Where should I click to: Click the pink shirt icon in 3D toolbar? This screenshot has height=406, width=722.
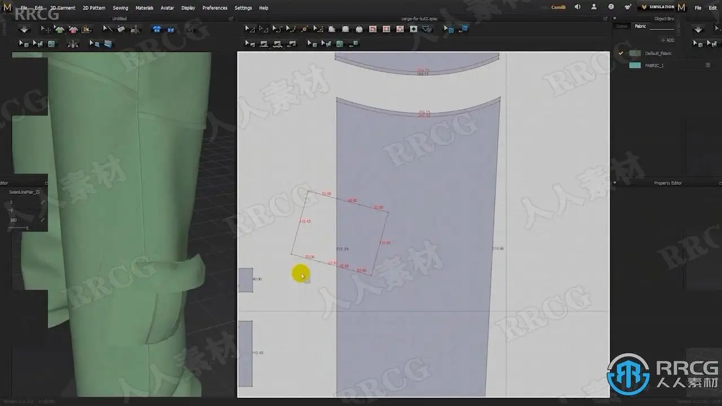(73, 29)
